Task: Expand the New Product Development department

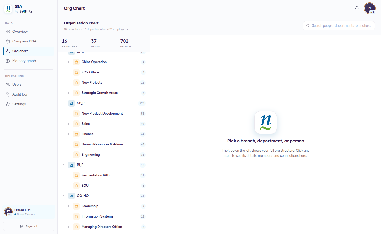Action: coord(69,114)
